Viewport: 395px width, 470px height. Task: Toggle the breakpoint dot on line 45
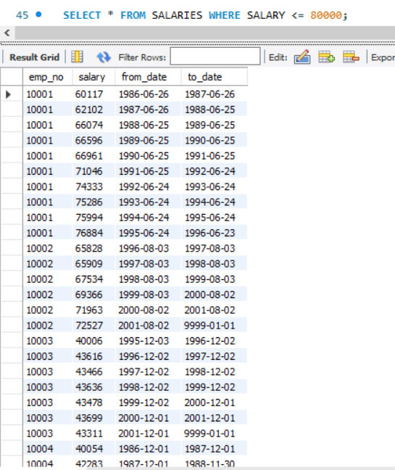tap(38, 15)
